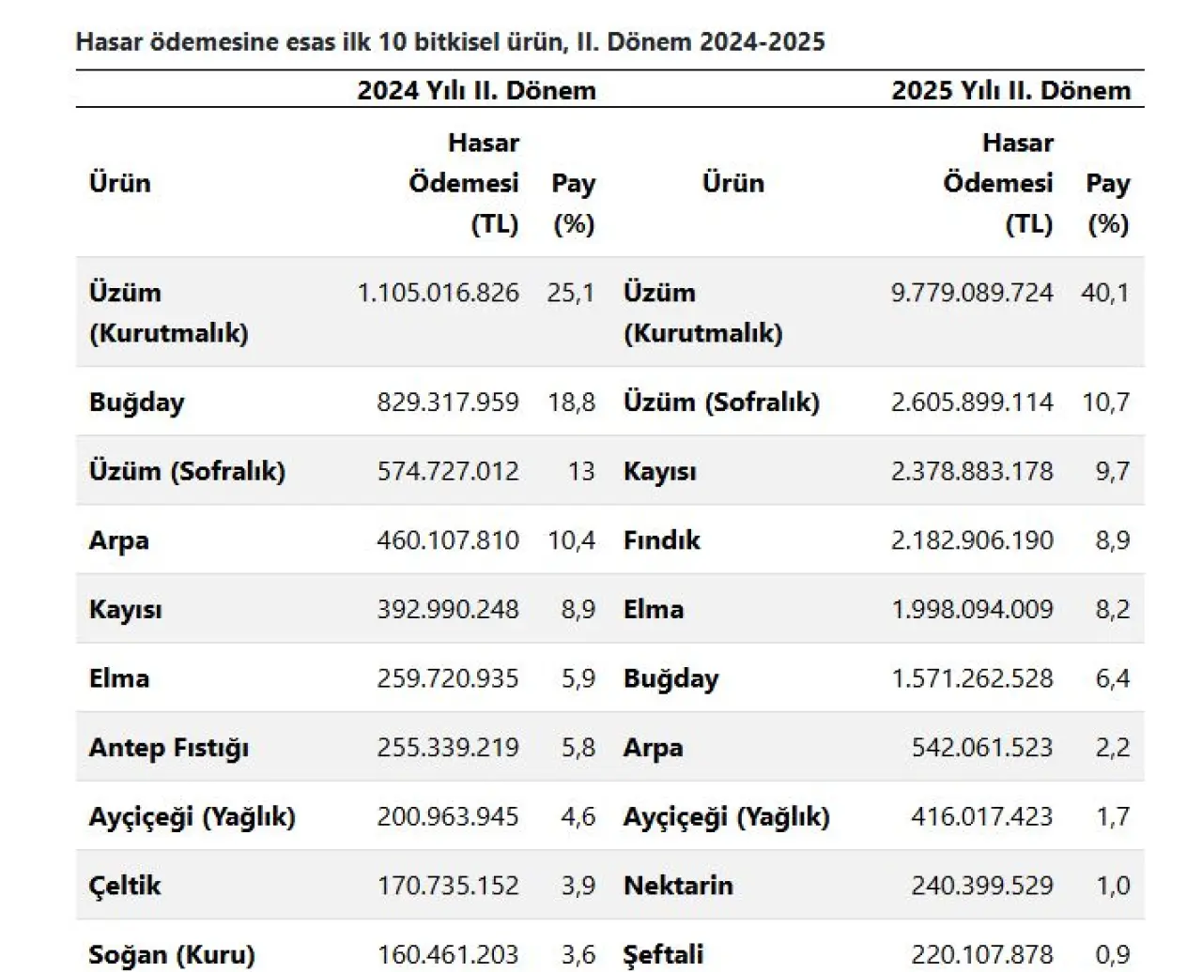The width and height of the screenshot is (1202, 972).
Task: Click the table title about Hasar ödemesine
Action: pyautogui.click(x=450, y=42)
